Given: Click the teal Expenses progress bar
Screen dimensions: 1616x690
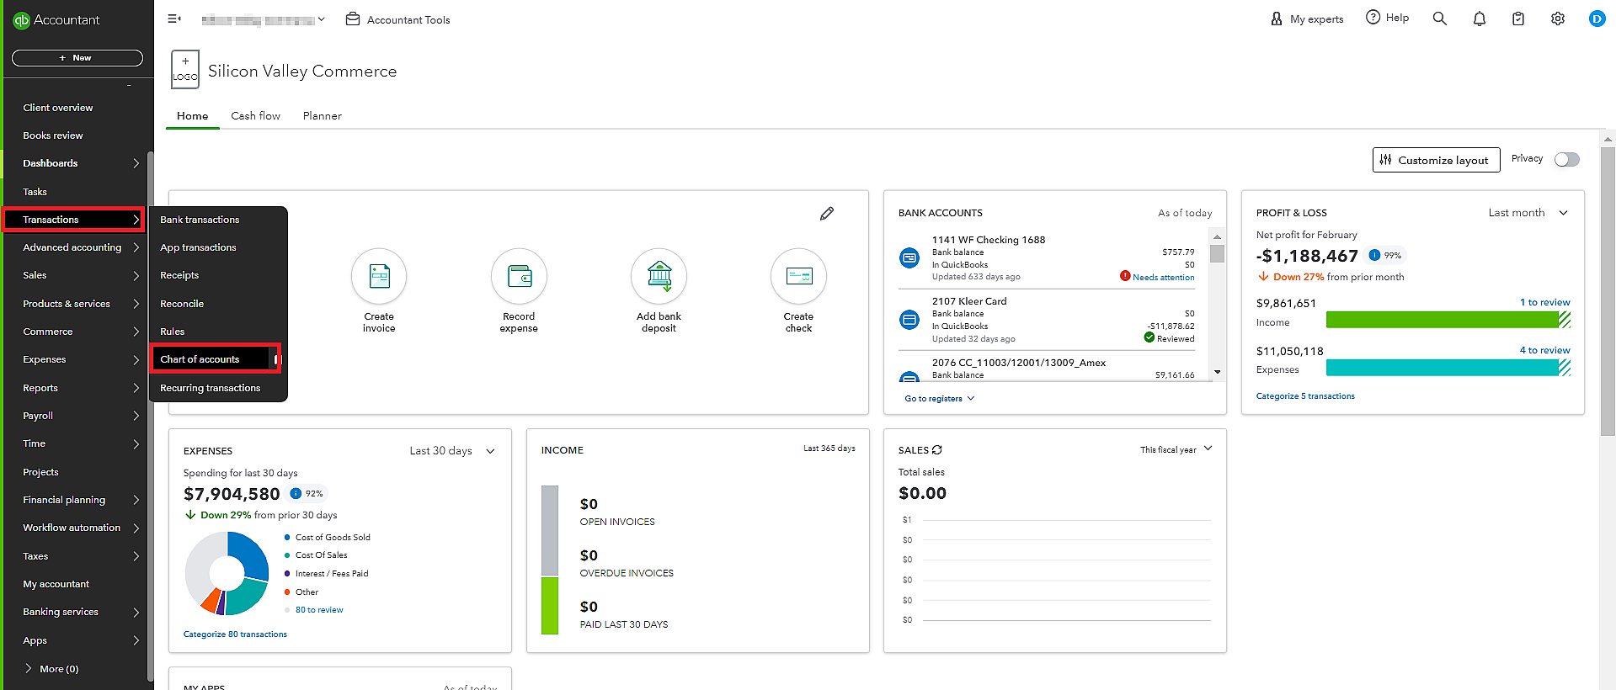Looking at the screenshot, I should pyautogui.click(x=1448, y=368).
